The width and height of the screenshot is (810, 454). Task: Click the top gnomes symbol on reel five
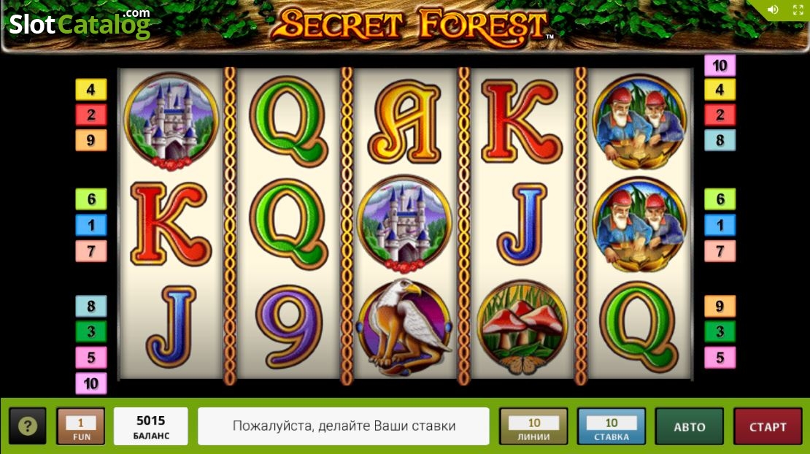pos(639,121)
